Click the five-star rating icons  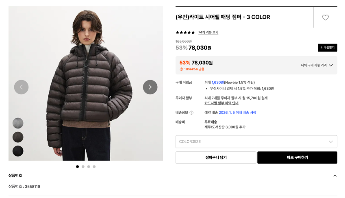[x=185, y=33]
